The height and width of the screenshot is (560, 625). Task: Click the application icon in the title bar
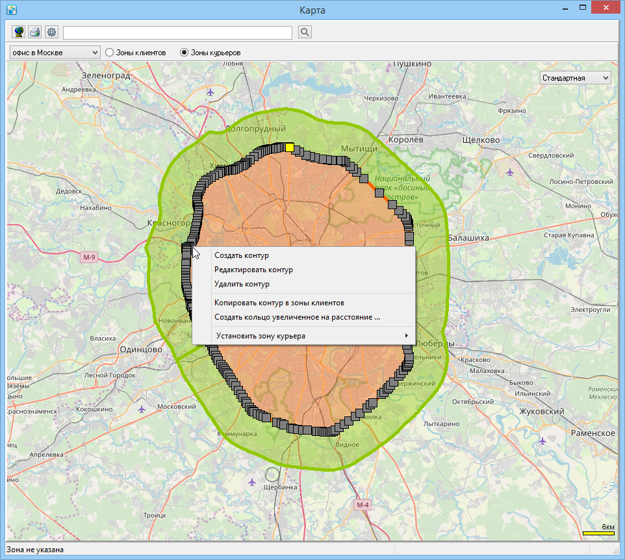point(12,10)
